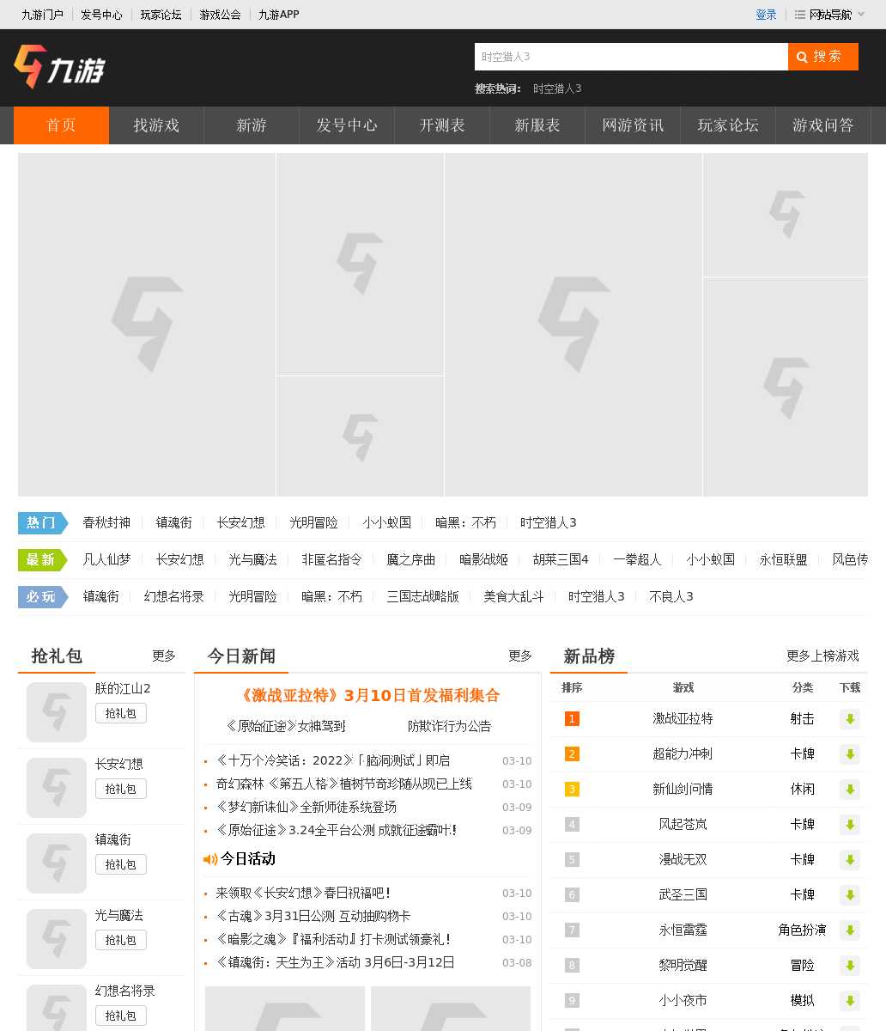886x1031 pixels.
Task: Open the 镇魂街 gift game icon thumbnail
Action: coord(57,863)
